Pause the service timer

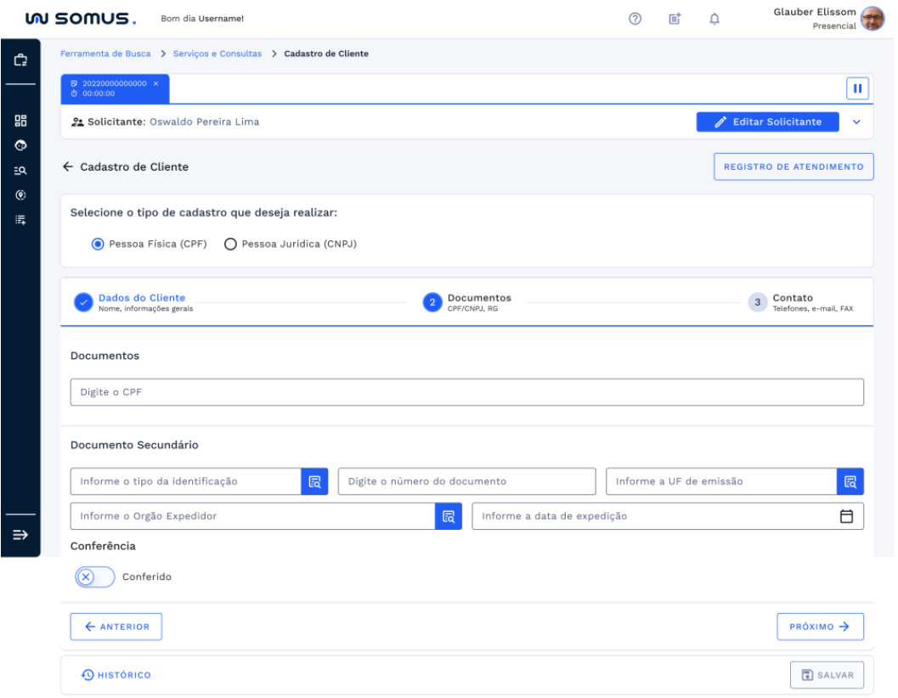click(856, 88)
